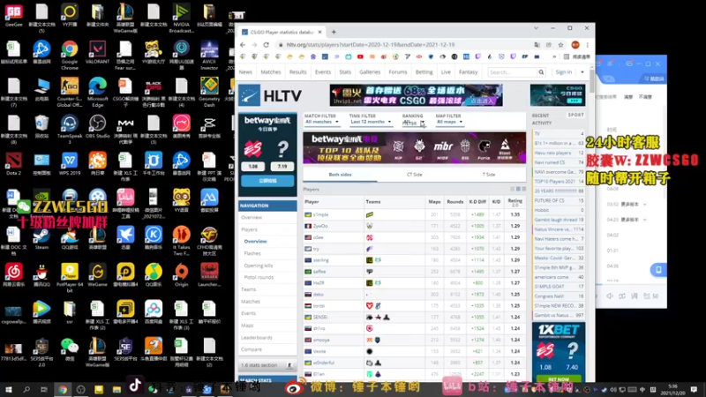Viewport: 706px width, 397px height.
Task: Expand the Chrome tab search chevron
Action: tap(536, 28)
